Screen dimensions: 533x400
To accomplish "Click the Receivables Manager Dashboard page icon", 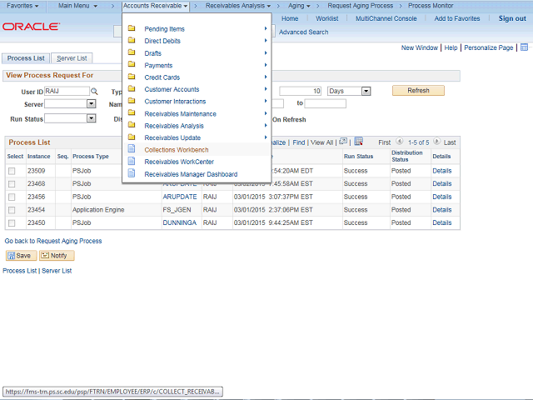I will click(132, 174).
